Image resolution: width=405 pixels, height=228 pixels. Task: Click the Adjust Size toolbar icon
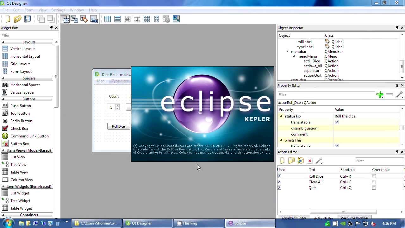pos(176,19)
